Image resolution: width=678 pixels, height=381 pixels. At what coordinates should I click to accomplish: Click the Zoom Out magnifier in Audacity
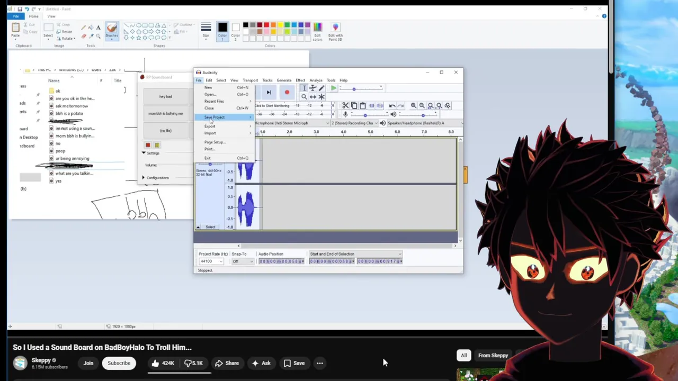click(422, 106)
